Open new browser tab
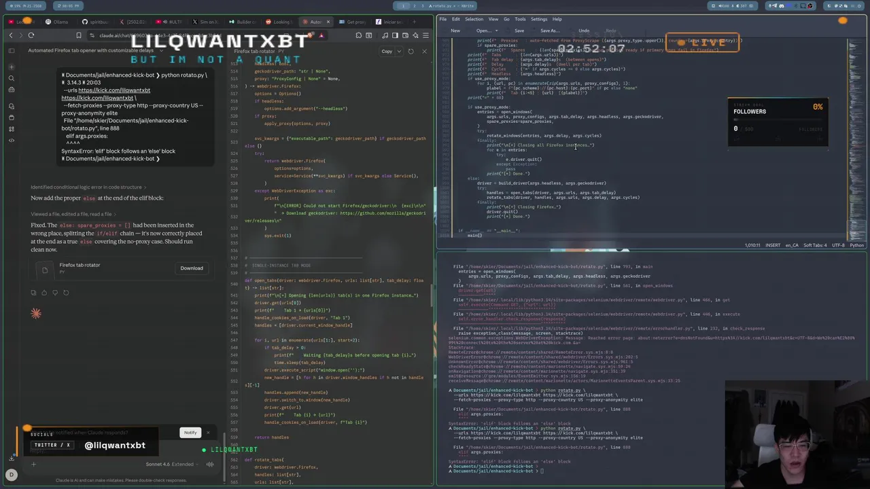 point(414,22)
